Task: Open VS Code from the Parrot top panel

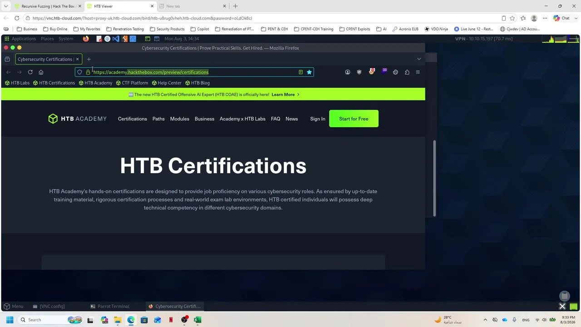Action: tap(116, 39)
